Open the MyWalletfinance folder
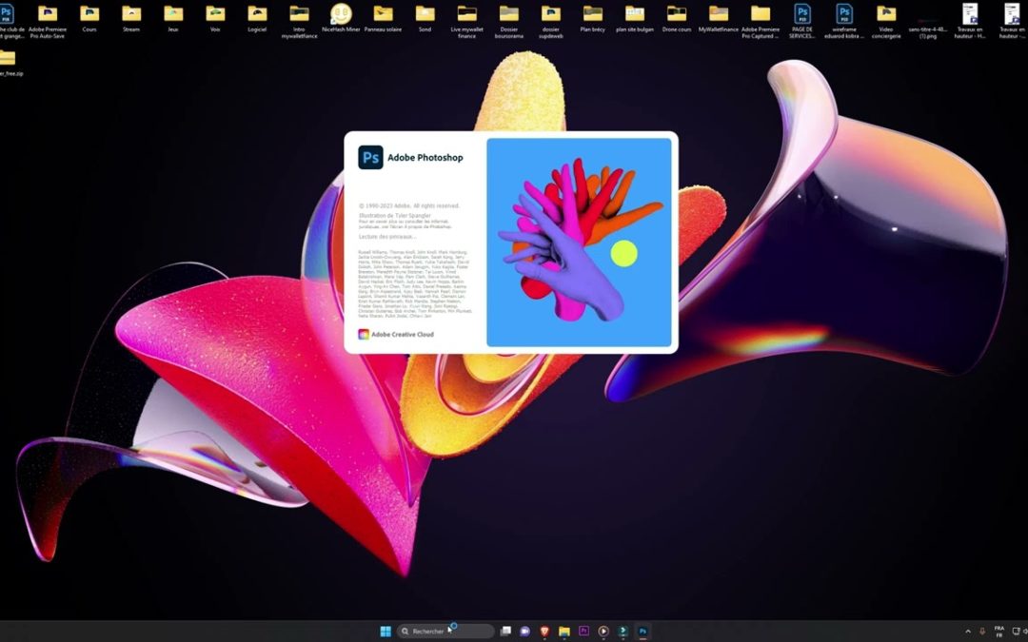 pyautogui.click(x=719, y=18)
